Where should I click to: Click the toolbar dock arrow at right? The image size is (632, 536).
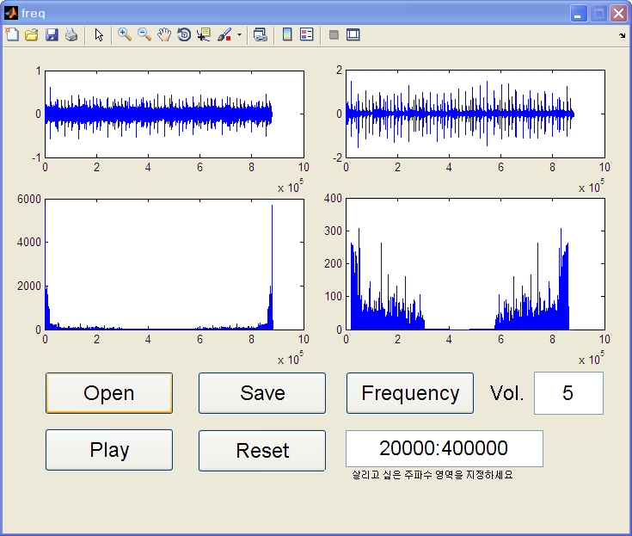(622, 35)
